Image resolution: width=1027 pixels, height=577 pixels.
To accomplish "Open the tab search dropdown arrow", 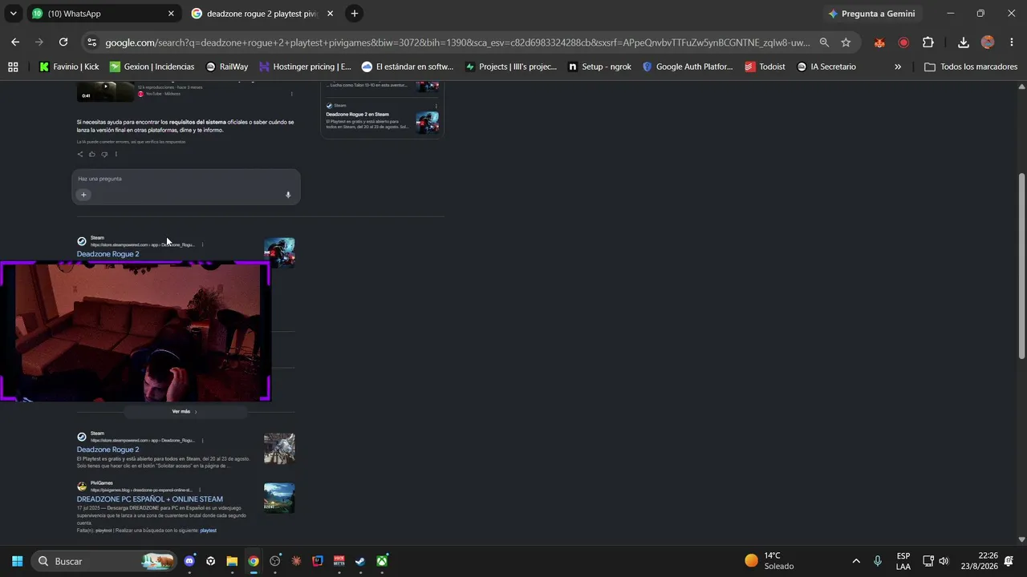I will click(13, 14).
